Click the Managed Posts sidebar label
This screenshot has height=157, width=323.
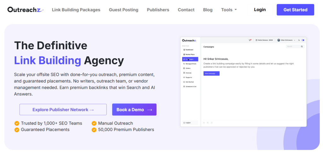click(x=191, y=64)
